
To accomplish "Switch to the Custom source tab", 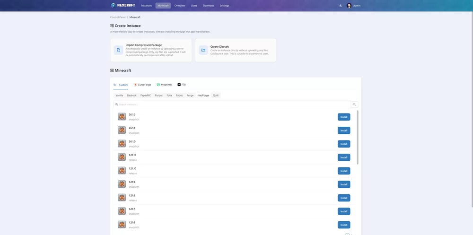I will pos(121,85).
